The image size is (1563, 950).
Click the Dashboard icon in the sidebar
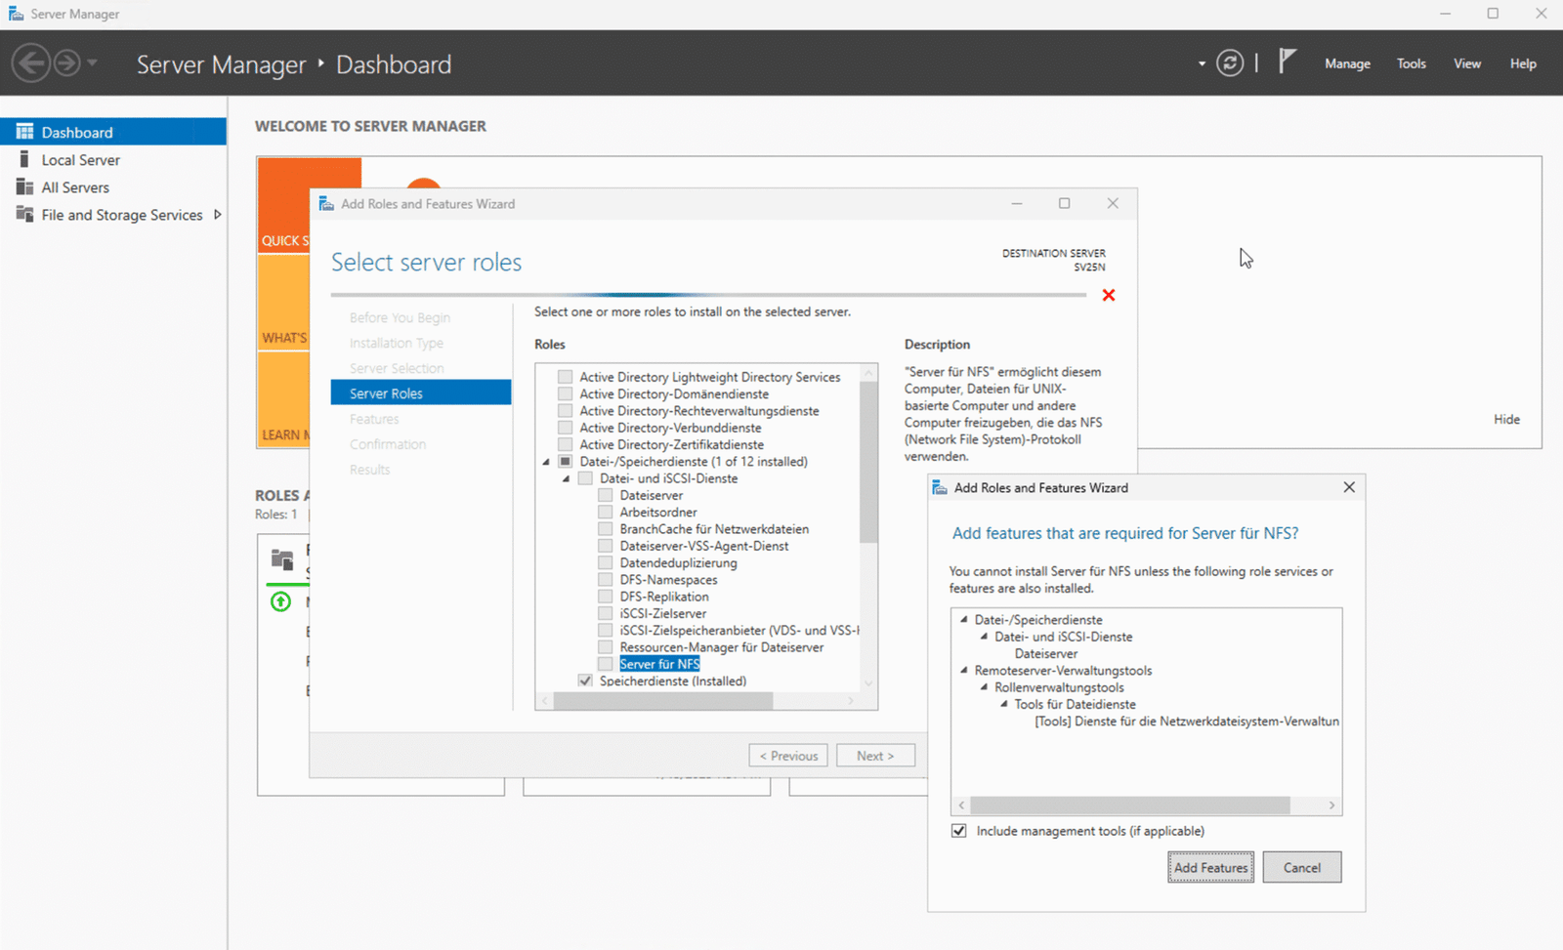(23, 131)
